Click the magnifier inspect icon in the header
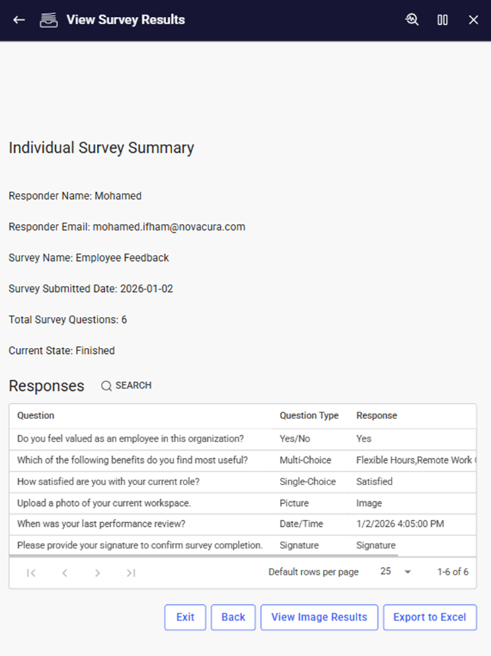The height and width of the screenshot is (656, 491). (412, 20)
